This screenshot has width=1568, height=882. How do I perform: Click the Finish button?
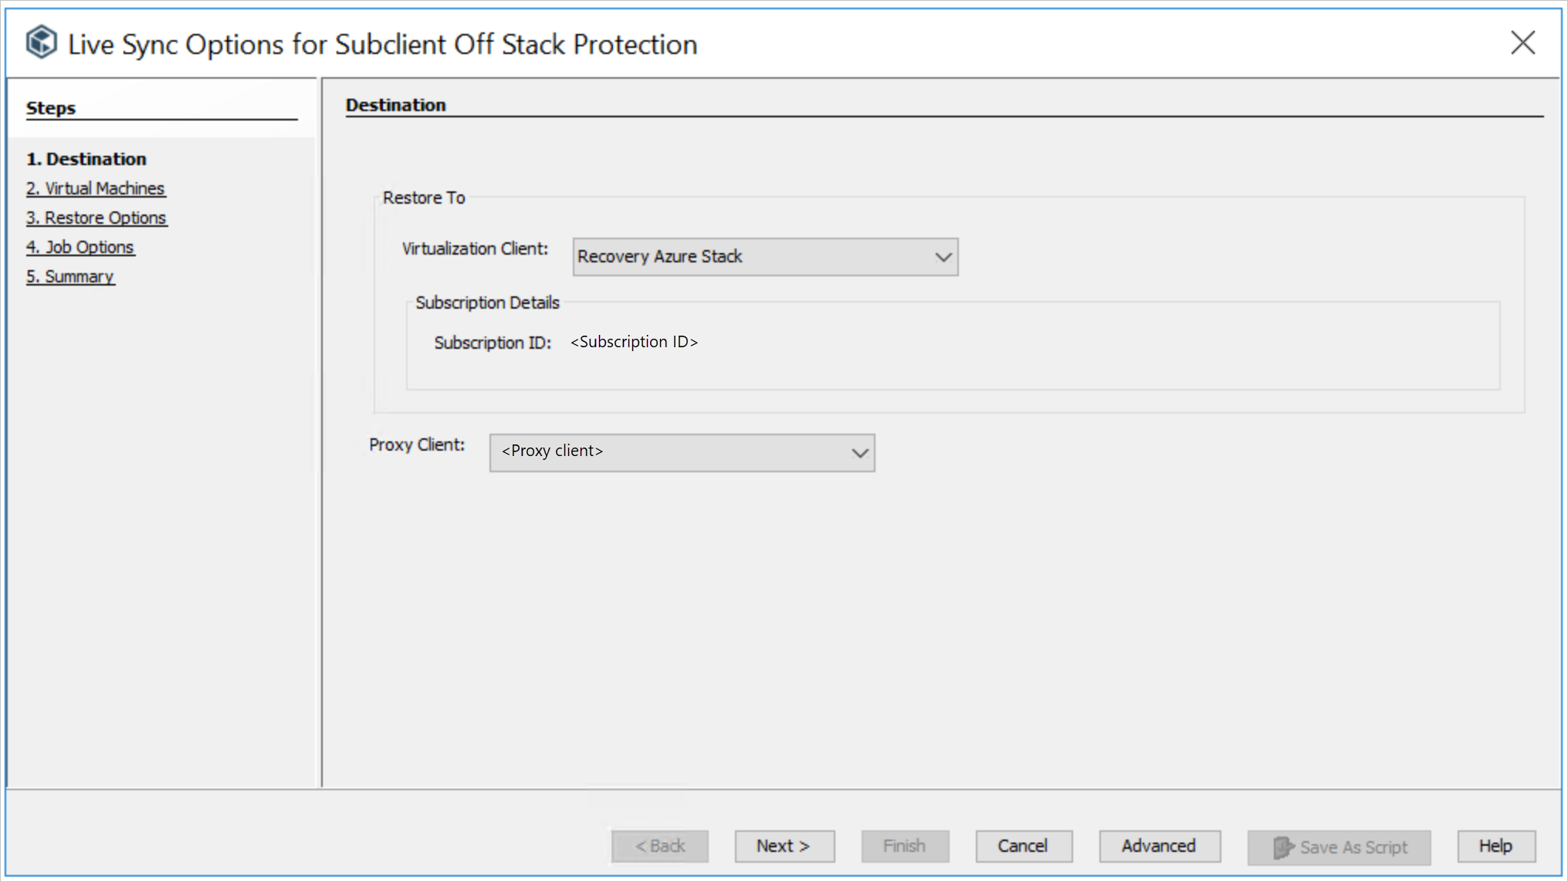[x=903, y=846]
